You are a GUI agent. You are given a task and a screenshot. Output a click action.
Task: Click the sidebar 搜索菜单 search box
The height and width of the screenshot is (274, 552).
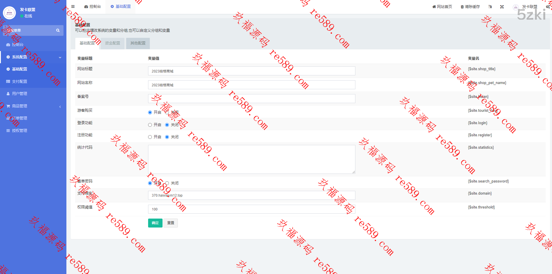(x=33, y=30)
